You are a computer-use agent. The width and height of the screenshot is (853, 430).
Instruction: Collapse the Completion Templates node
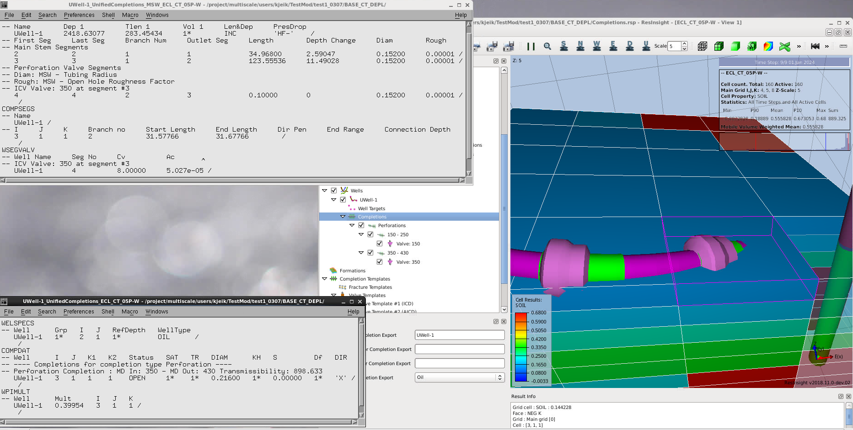(325, 279)
